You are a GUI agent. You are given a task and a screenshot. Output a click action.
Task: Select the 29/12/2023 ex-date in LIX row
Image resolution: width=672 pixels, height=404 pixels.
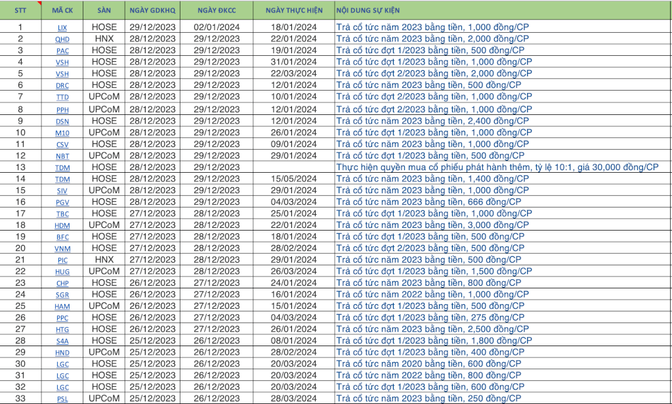click(x=152, y=27)
